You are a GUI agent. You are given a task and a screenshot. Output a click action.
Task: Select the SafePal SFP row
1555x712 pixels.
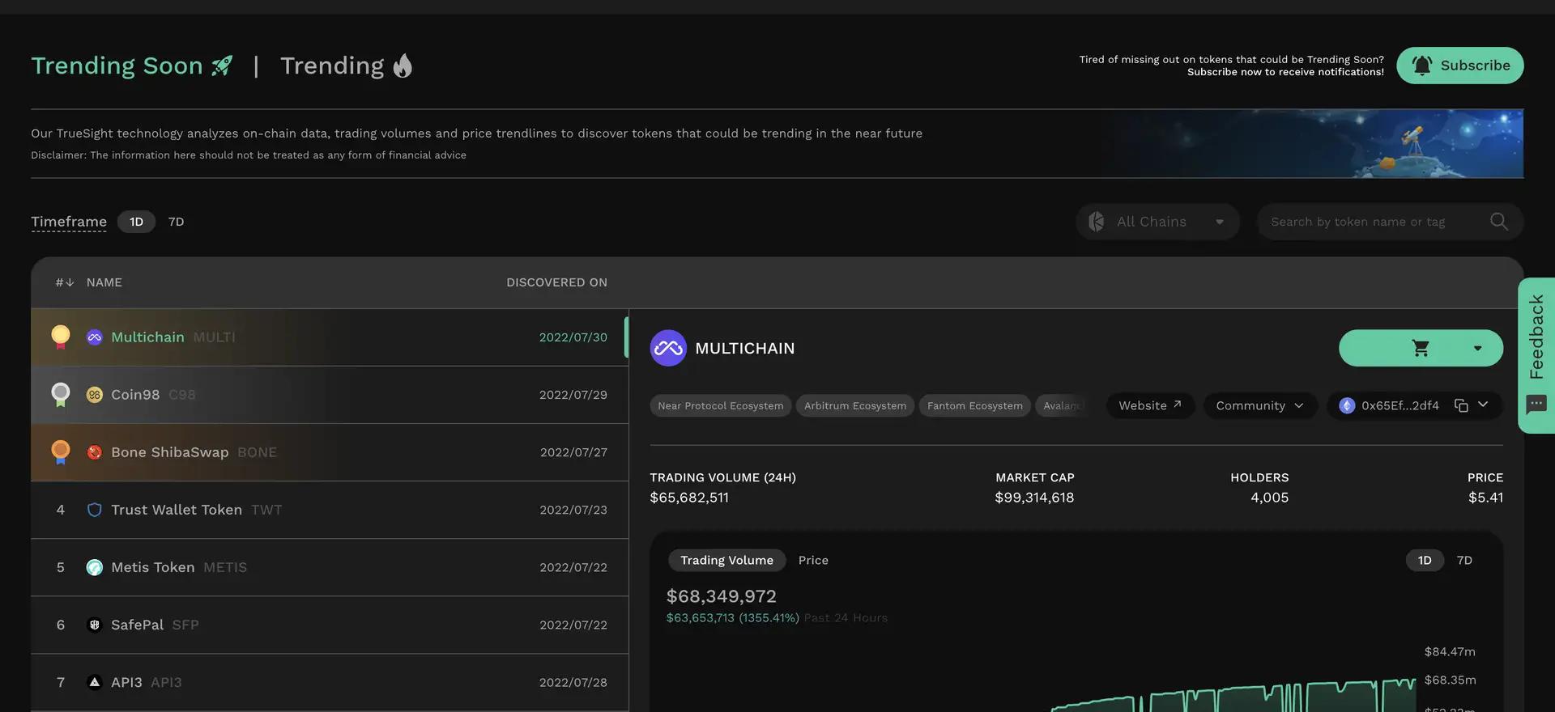(330, 625)
